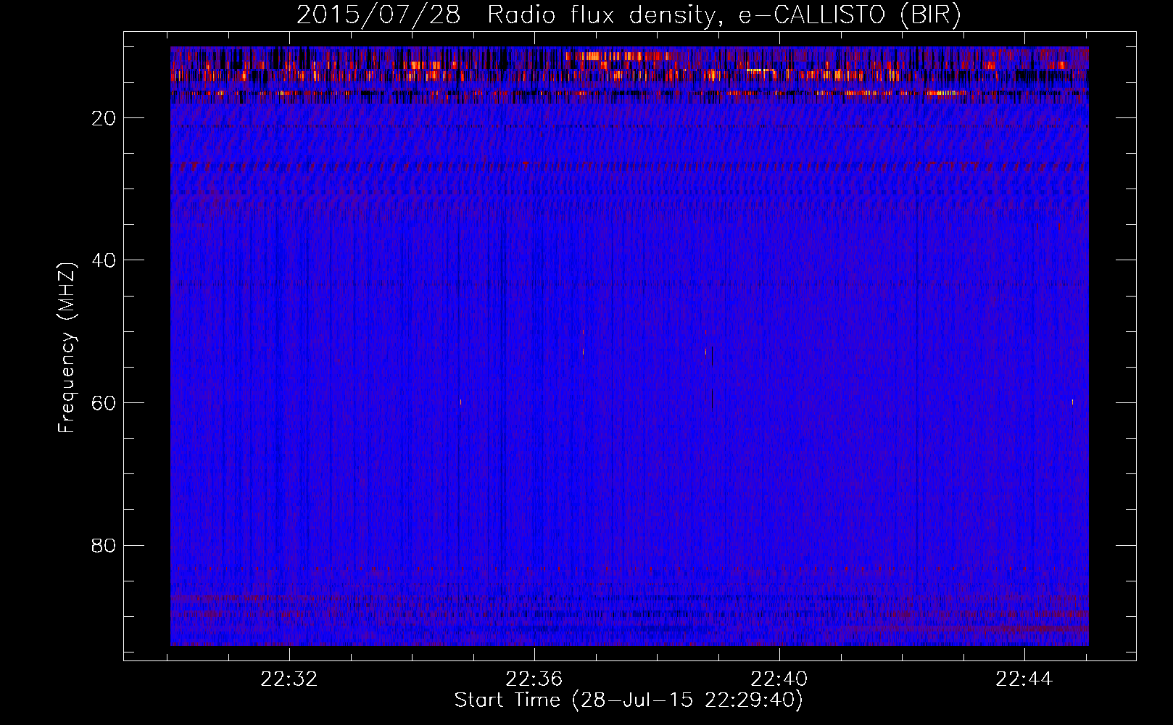Click the 40 MHz frequency tick label
1173x725 pixels.
(x=104, y=260)
